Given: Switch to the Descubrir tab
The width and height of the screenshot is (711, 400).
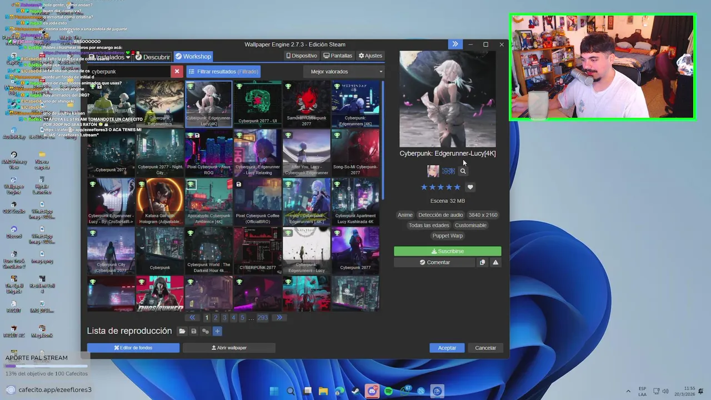Looking at the screenshot, I should pyautogui.click(x=153, y=57).
